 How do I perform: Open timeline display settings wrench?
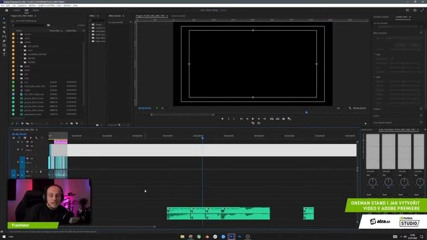pyautogui.click(x=36, y=138)
